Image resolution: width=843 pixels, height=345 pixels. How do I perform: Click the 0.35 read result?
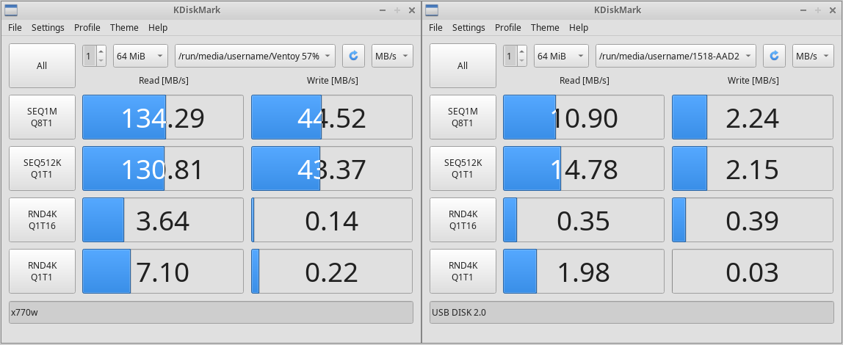coord(584,219)
